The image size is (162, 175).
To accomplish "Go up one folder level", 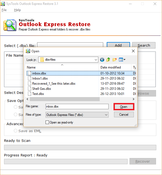I will (x=108, y=60).
